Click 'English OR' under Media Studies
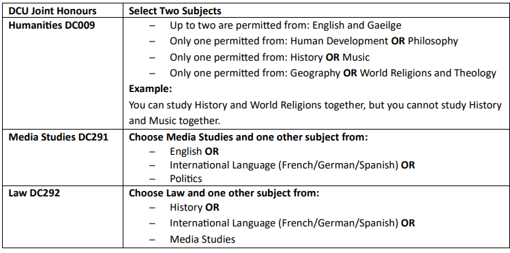 [194, 151]
